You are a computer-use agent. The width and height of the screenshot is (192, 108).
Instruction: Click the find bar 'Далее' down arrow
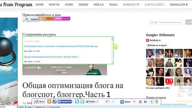click(18, 107)
